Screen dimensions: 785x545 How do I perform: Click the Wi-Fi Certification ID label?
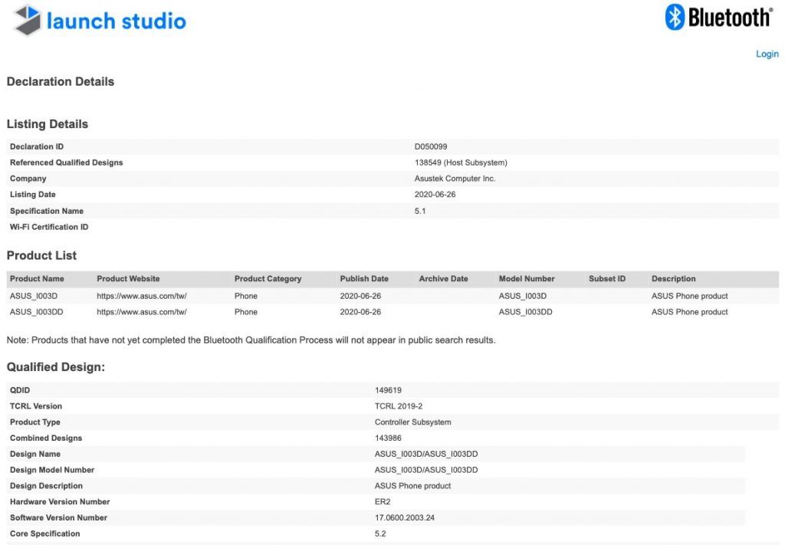[49, 227]
